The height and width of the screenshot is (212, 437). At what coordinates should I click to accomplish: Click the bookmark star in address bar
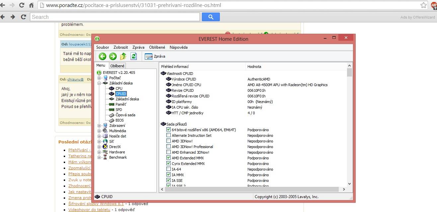[423, 5]
